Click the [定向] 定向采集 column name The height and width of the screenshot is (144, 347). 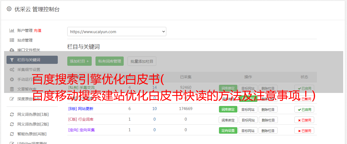point(81,130)
